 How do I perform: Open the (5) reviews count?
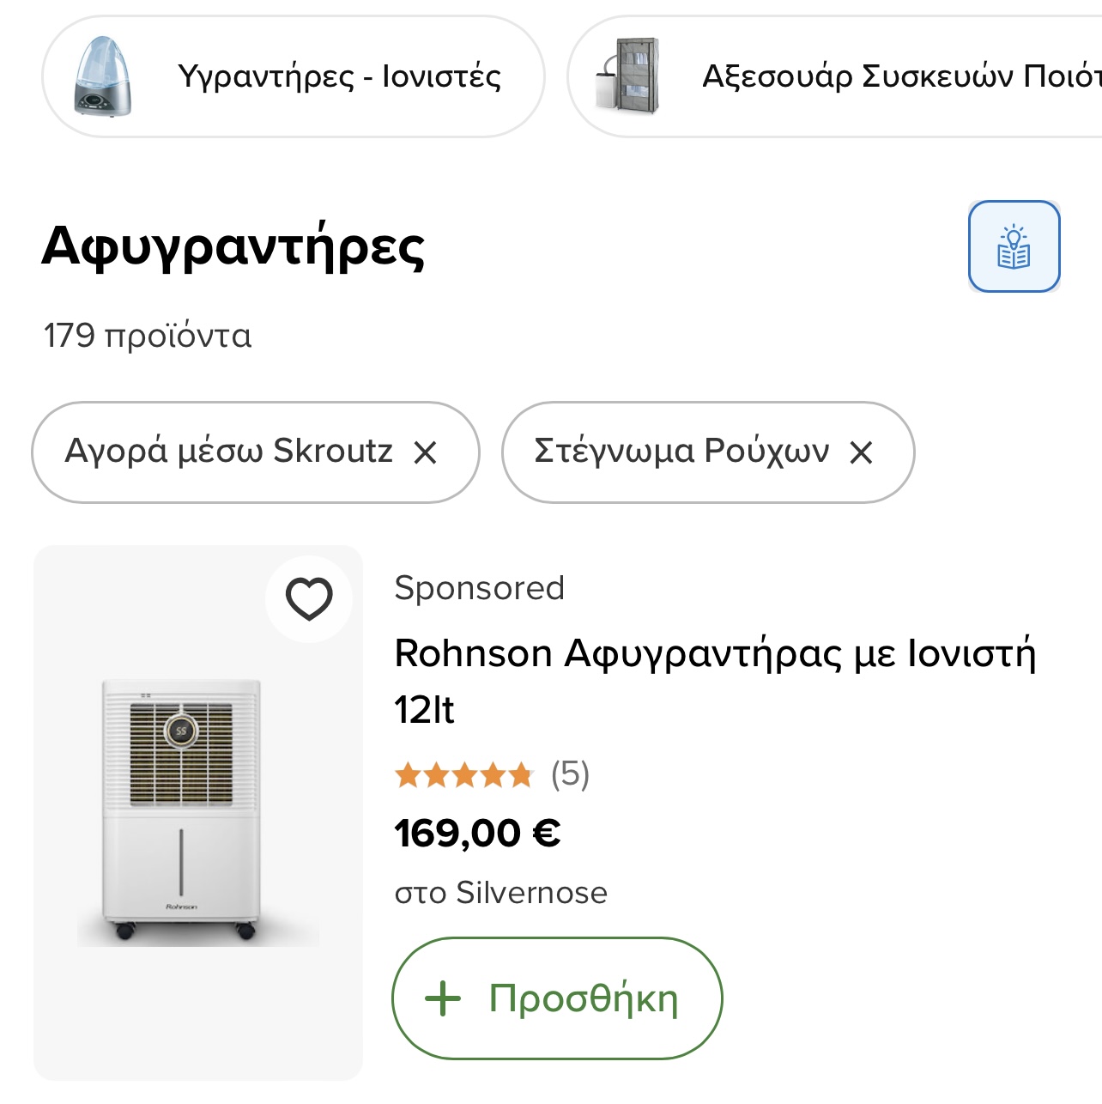pos(570,774)
